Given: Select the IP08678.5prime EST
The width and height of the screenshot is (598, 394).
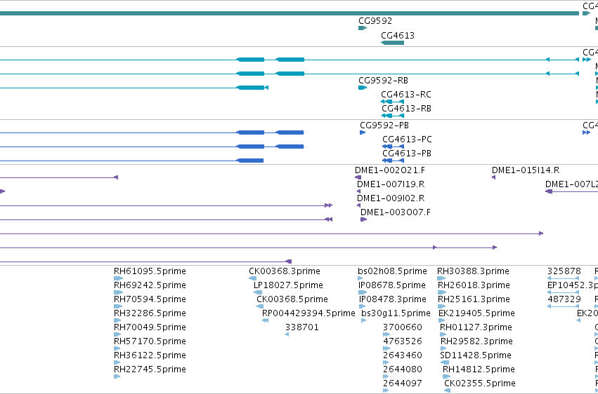Looking at the screenshot, I should point(363,292).
